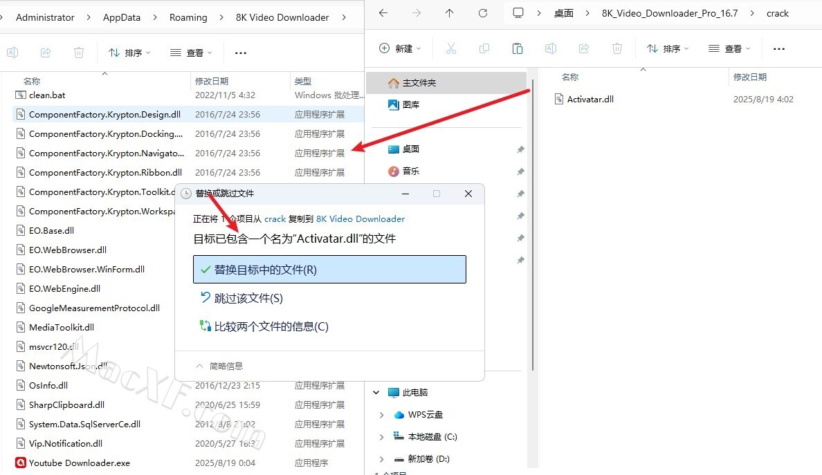Click 桌面 breadcrumb in crack window
Viewport: 822px width, 475px height.
pyautogui.click(x=563, y=13)
